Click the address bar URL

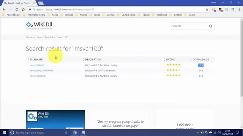pos(70,9)
